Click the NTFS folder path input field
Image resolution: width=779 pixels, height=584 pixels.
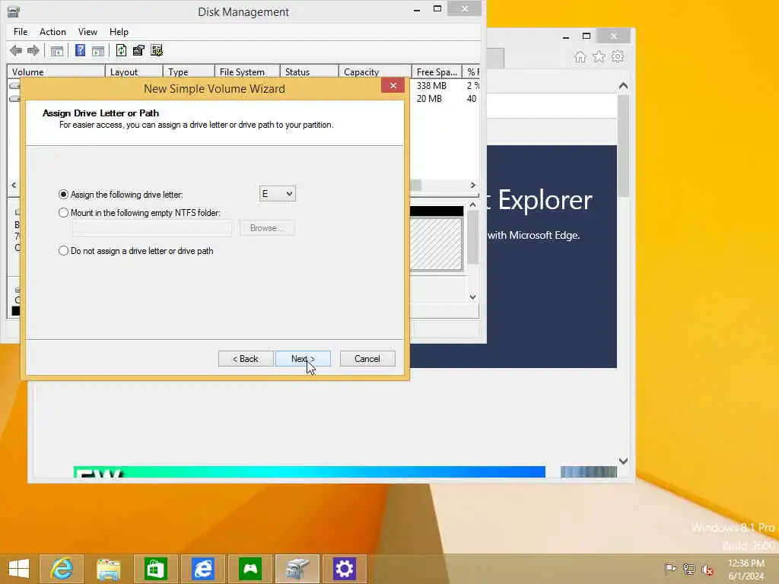point(152,228)
